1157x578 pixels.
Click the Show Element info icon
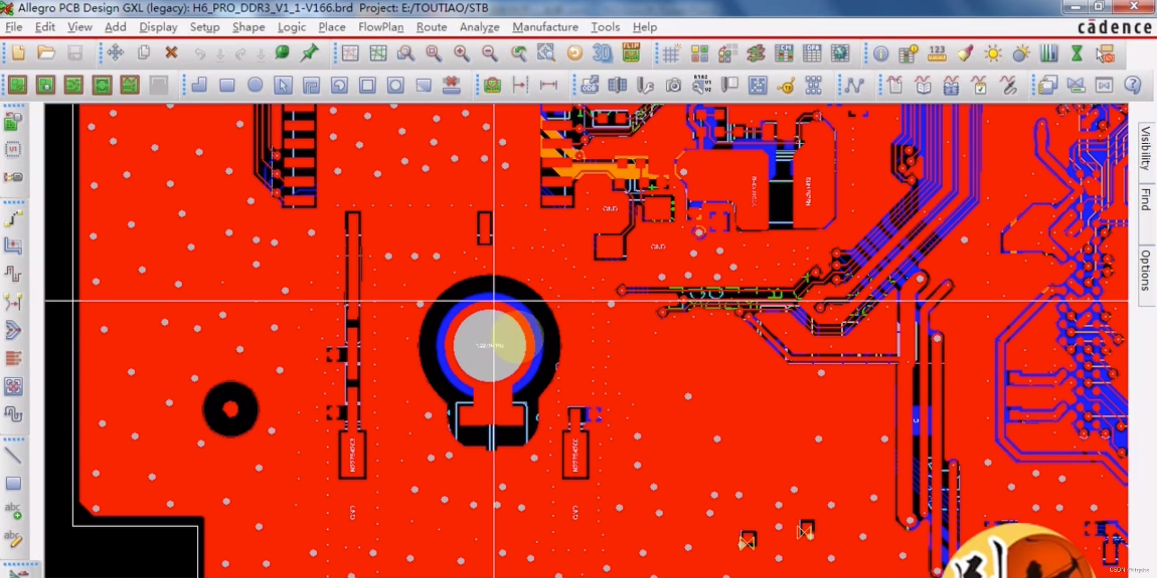tap(881, 53)
